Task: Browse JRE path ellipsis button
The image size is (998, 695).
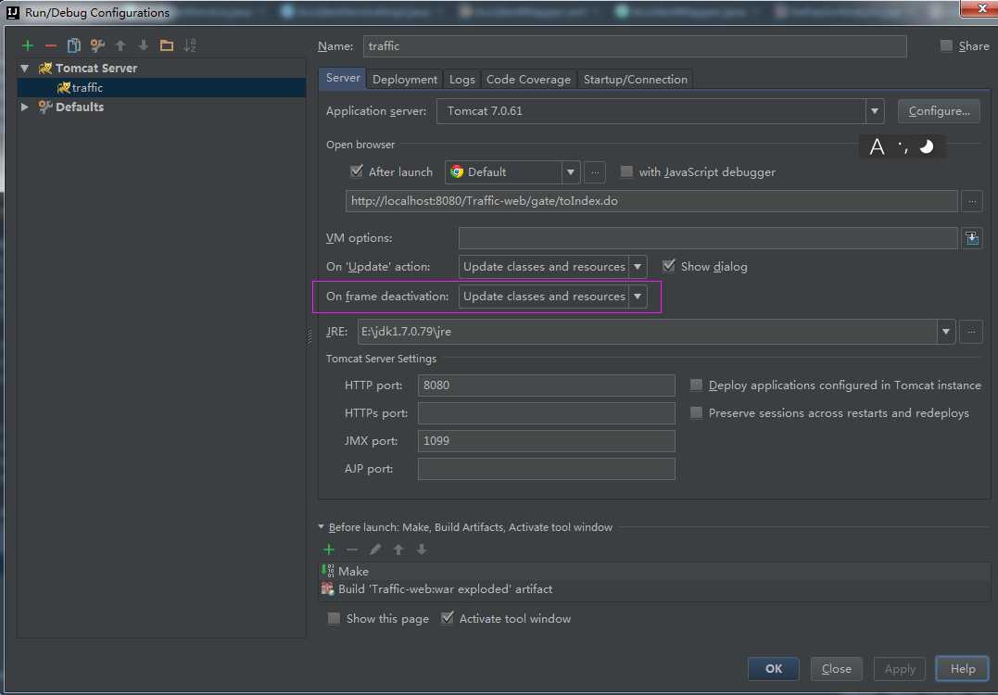Action: coord(971,332)
